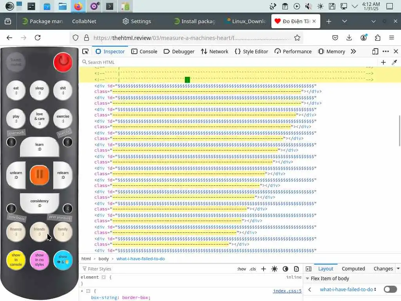Create a new node with plus icon
Image resolution: width=401 pixels, height=301 pixels.
point(383,62)
